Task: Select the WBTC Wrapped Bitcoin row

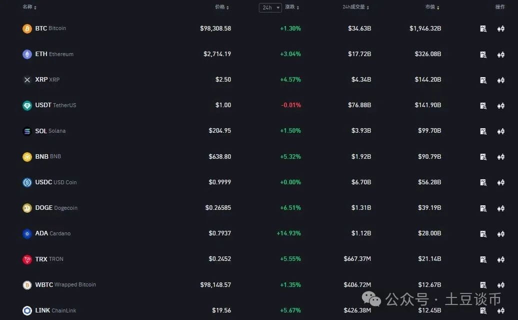Action: (x=259, y=284)
